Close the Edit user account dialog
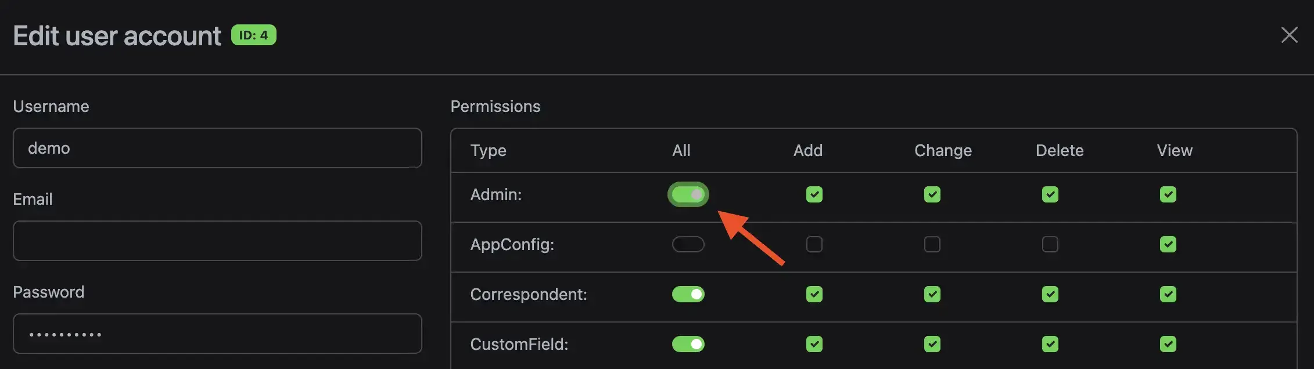The height and width of the screenshot is (369, 1314). [x=1289, y=35]
